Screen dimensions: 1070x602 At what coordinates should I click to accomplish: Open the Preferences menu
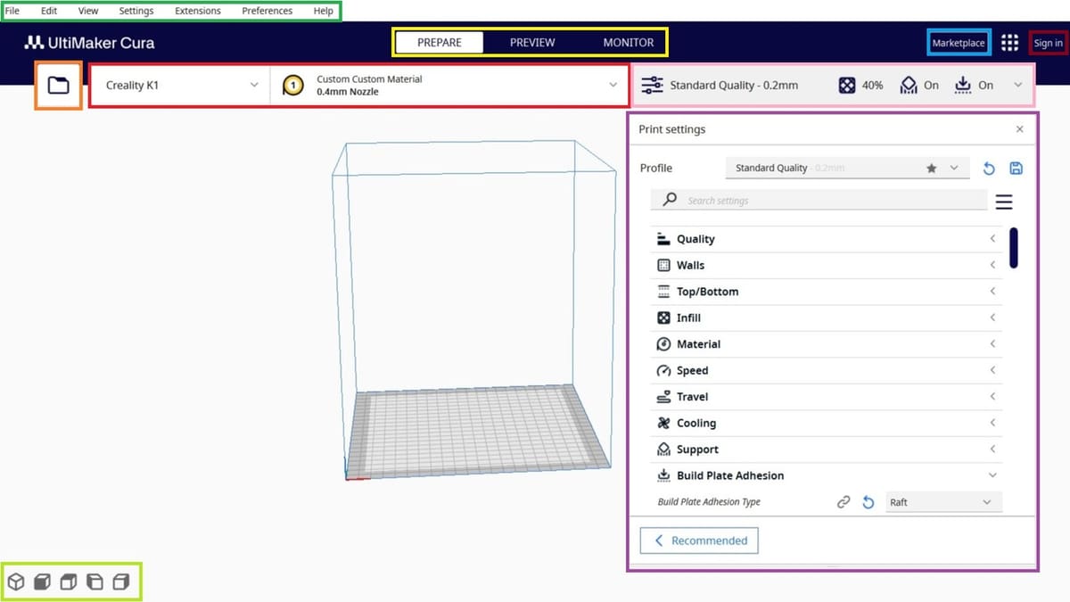(x=267, y=11)
